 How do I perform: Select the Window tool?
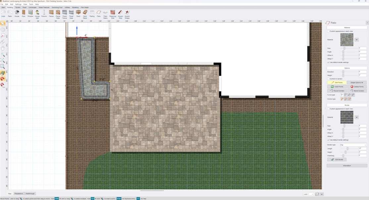[x=30, y=14]
